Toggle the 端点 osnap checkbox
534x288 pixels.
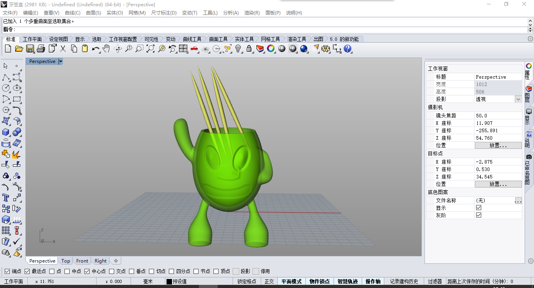click(7, 271)
